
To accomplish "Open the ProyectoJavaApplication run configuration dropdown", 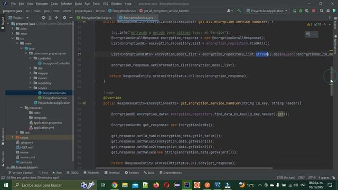I will tap(267, 11).
